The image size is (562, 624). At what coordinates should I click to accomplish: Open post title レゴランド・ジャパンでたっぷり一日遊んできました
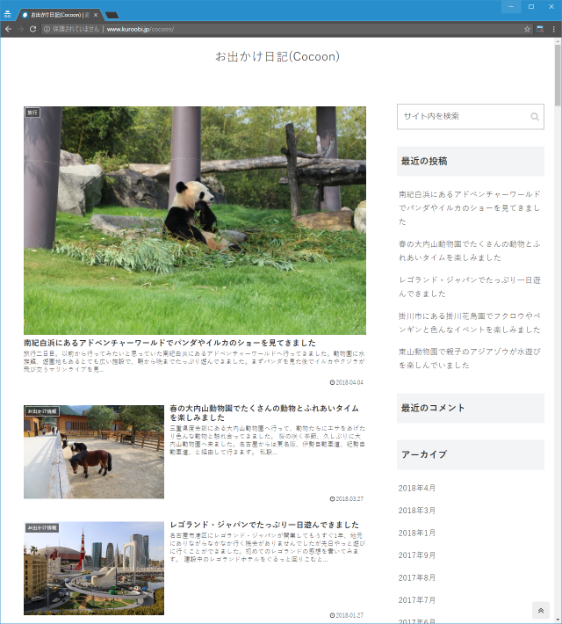pos(264,525)
